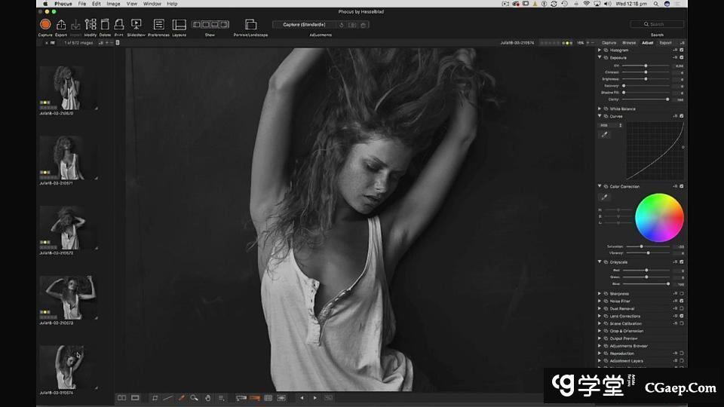
Task: Pick the Curves eyedropper tool
Action: pyautogui.click(x=604, y=134)
